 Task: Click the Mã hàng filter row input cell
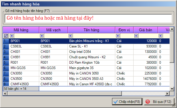[x=26, y=36]
